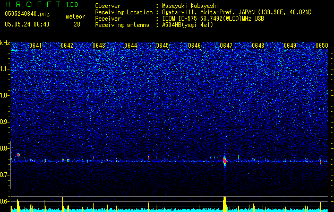Image resolution: width=334 pixels, height=212 pixels.
Task: Click the 0.9 frequency axis label
Action: pos(4,122)
